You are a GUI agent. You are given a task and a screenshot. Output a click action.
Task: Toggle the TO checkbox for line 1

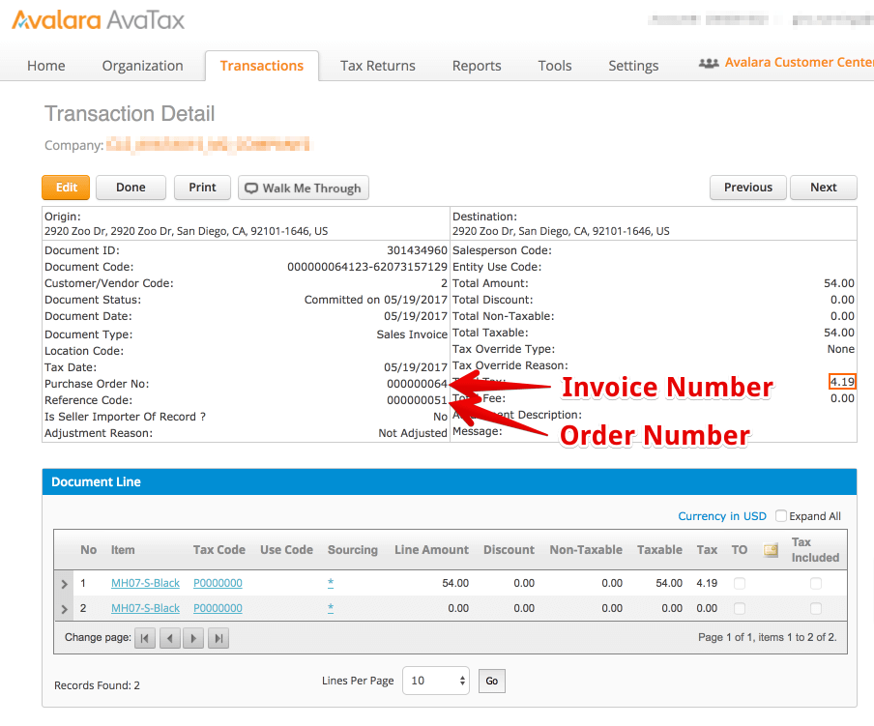click(x=740, y=584)
